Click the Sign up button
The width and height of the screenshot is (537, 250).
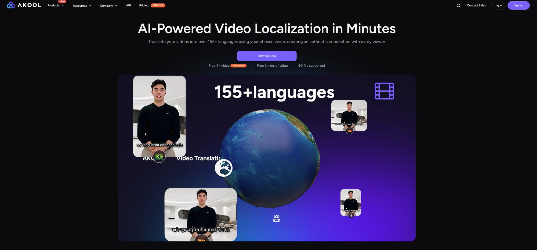pyautogui.click(x=518, y=5)
